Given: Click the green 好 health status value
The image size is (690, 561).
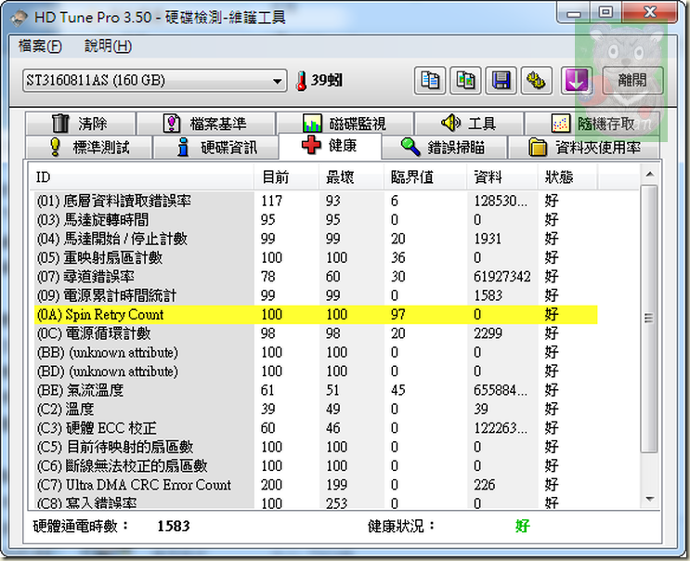Looking at the screenshot, I should coord(522,526).
